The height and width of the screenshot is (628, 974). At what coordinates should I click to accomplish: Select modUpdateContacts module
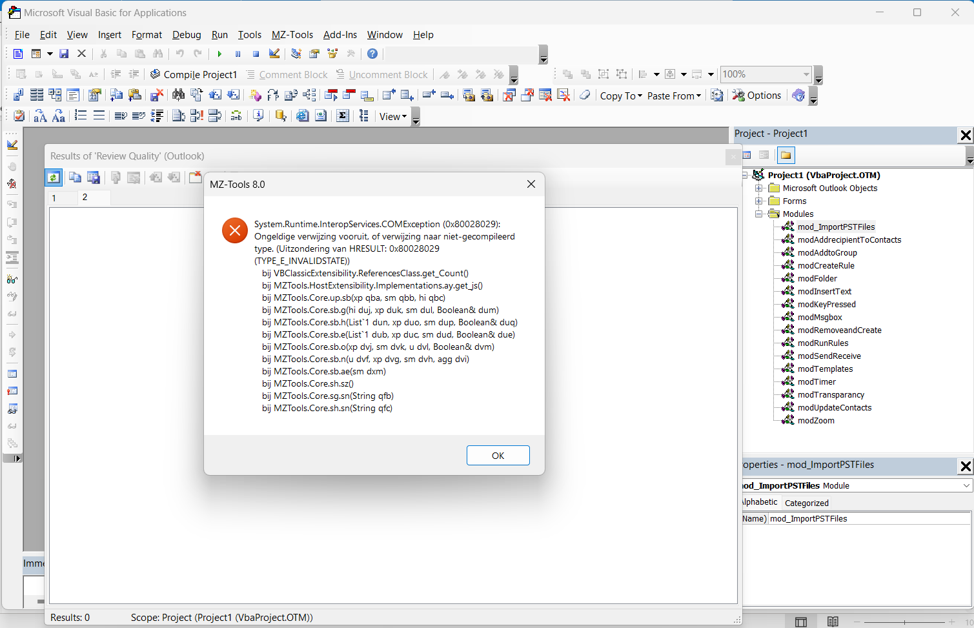pyautogui.click(x=835, y=407)
